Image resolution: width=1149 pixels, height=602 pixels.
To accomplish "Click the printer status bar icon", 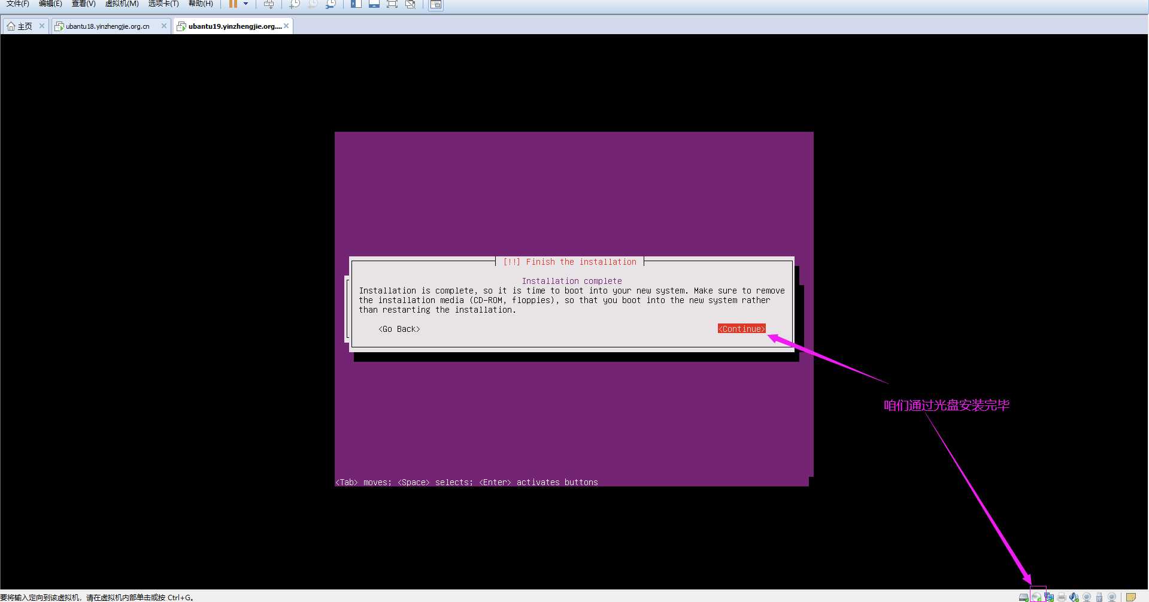I will coord(1062,597).
